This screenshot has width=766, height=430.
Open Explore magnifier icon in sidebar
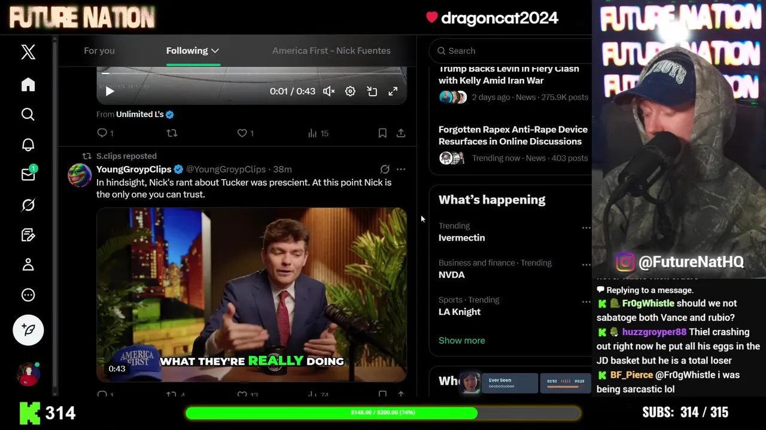(x=28, y=114)
